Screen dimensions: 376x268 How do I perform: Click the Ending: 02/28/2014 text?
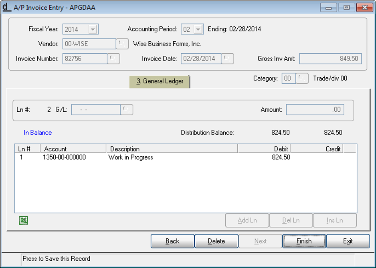pos(234,29)
